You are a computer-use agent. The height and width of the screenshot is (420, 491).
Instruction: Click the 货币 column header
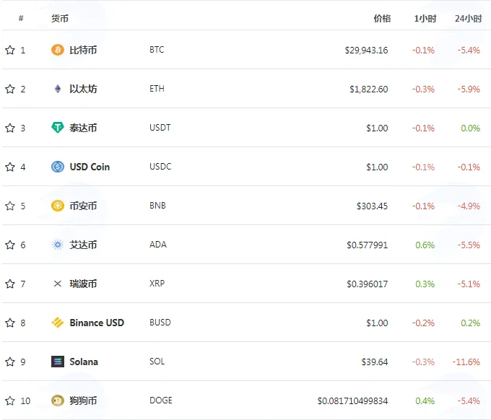pyautogui.click(x=60, y=19)
